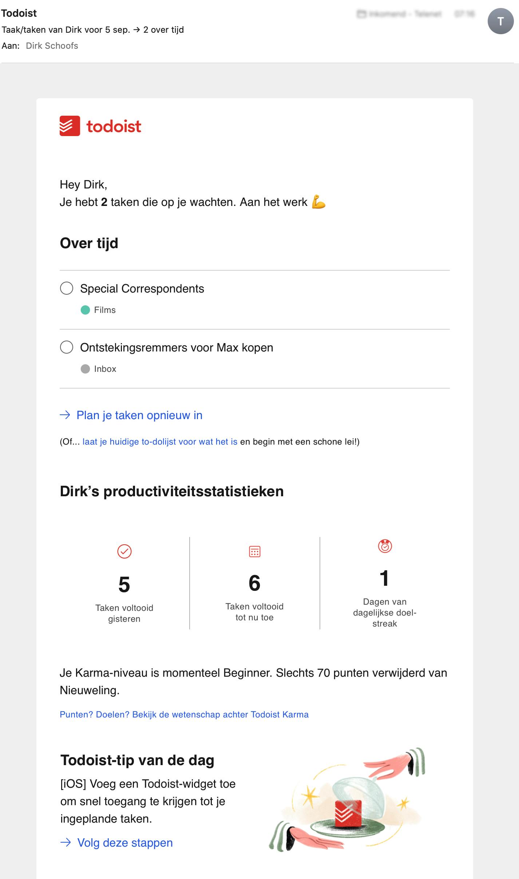Screen dimensions: 519x879
Task: Click the Todoist wordmark text
Action: click(114, 126)
